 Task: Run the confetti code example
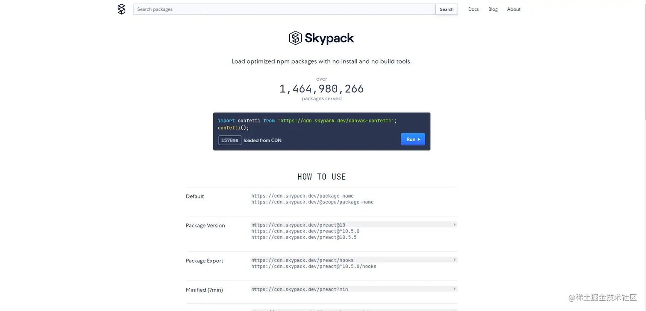point(413,139)
